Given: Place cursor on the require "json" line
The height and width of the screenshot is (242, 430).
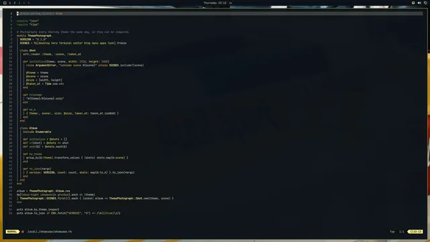Looking at the screenshot, I should [28, 21].
